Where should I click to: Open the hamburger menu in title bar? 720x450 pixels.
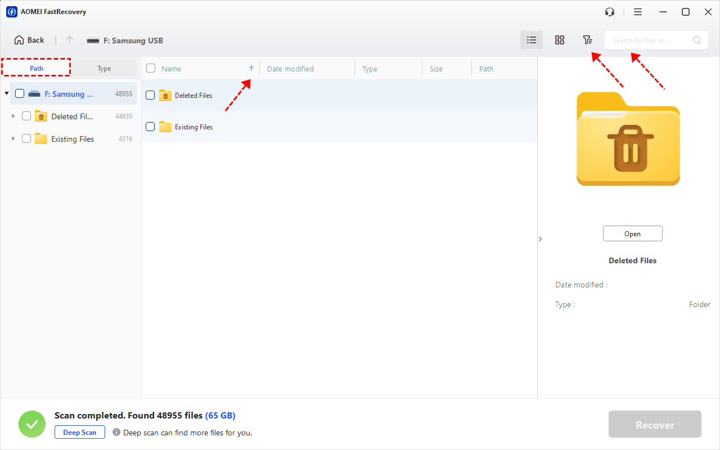(638, 12)
